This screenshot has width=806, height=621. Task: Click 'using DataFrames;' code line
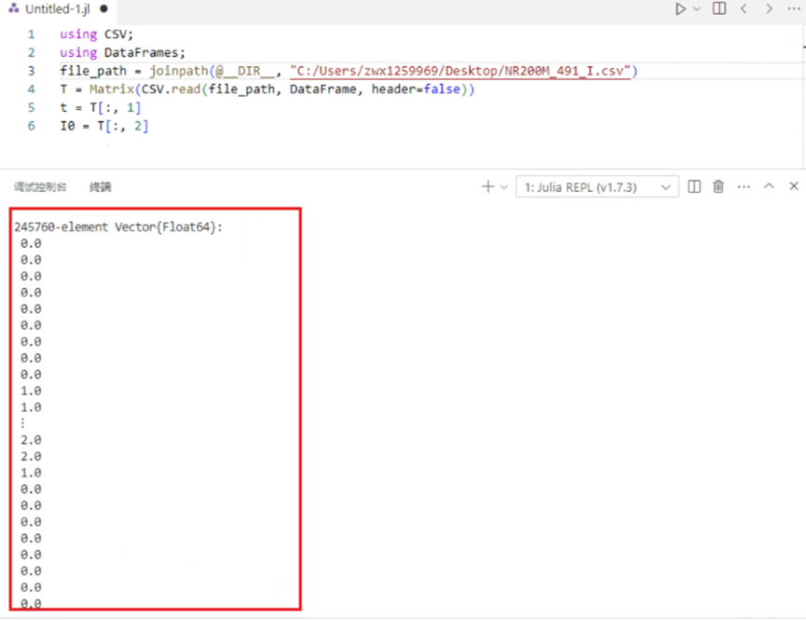122,52
